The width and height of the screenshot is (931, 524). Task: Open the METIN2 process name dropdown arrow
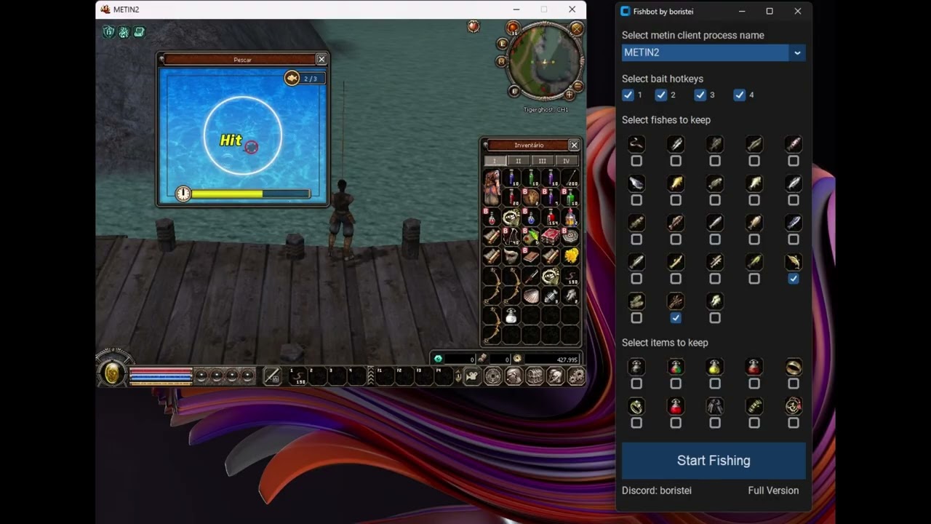pos(797,52)
